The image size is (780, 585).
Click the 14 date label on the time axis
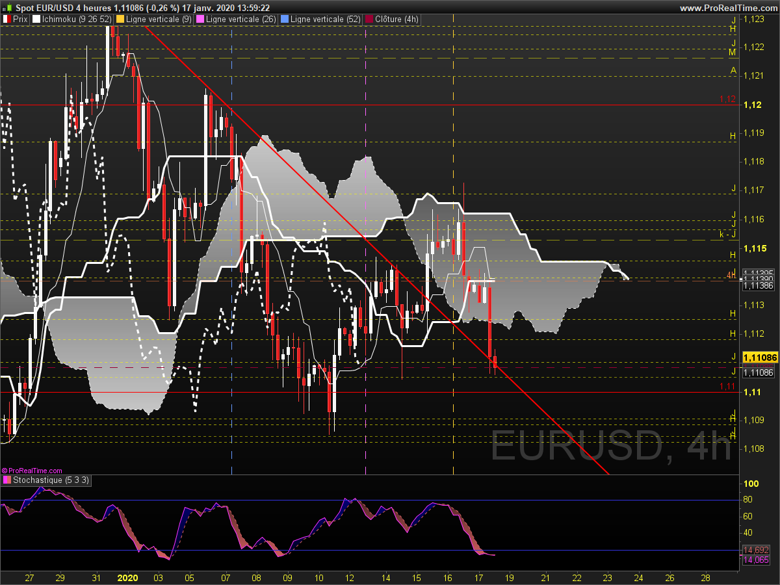pos(386,577)
